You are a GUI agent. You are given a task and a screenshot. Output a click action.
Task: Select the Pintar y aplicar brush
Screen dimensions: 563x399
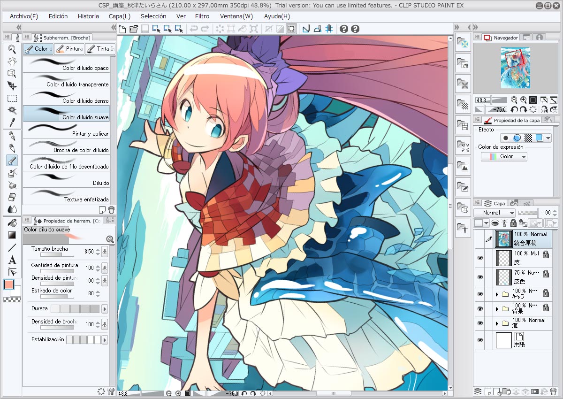66,130
